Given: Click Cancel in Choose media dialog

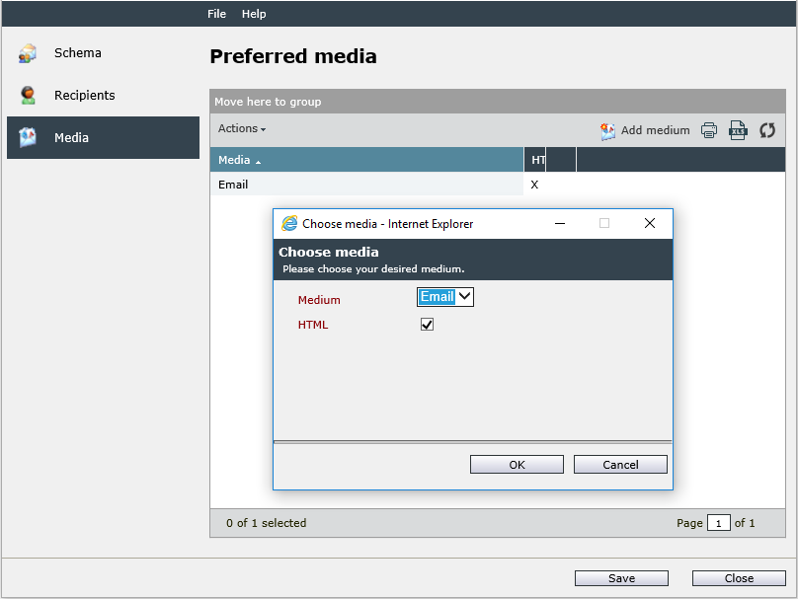Looking at the screenshot, I should point(620,464).
